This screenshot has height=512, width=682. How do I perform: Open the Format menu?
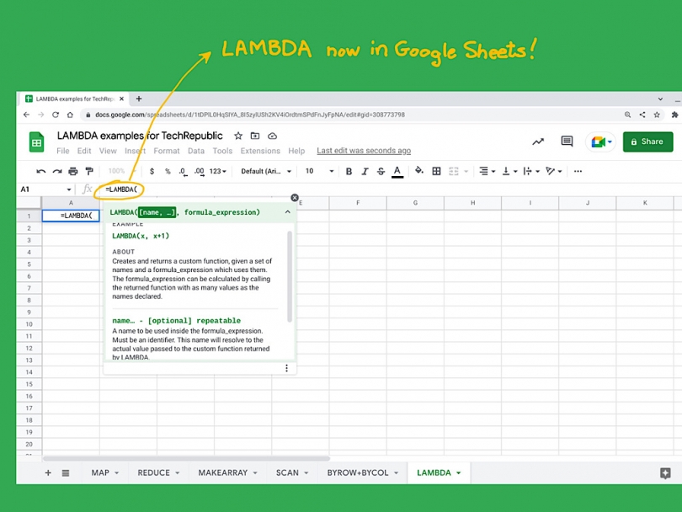166,151
